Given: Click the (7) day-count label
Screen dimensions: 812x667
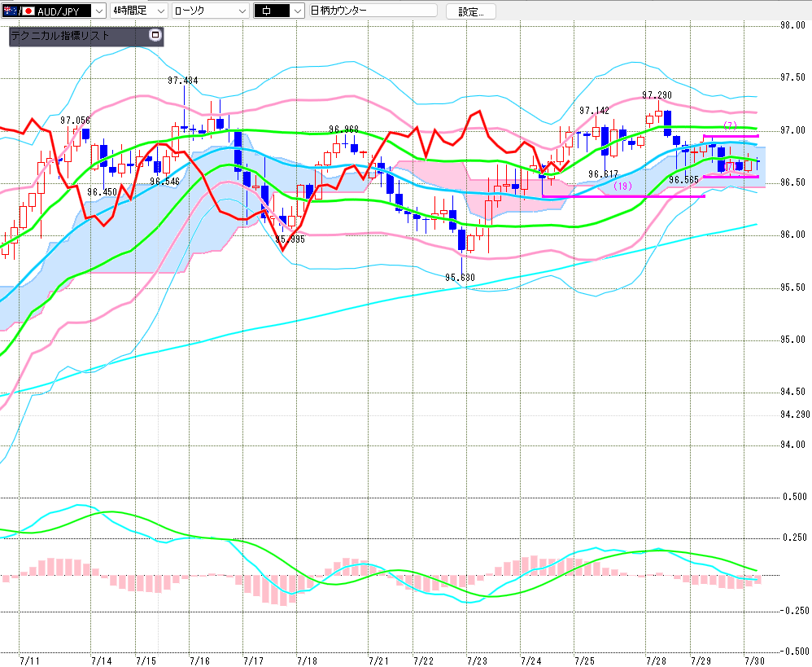Looking at the screenshot, I should [x=730, y=125].
